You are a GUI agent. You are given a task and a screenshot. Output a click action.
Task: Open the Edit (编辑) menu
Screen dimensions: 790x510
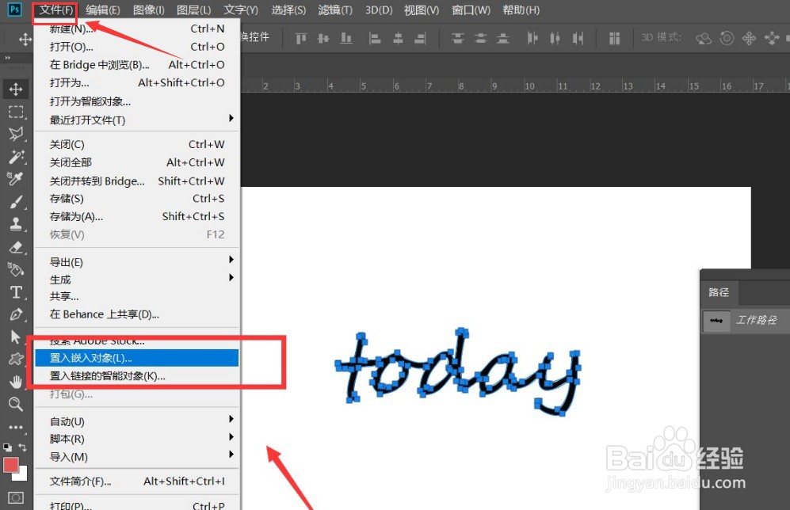[x=103, y=10]
